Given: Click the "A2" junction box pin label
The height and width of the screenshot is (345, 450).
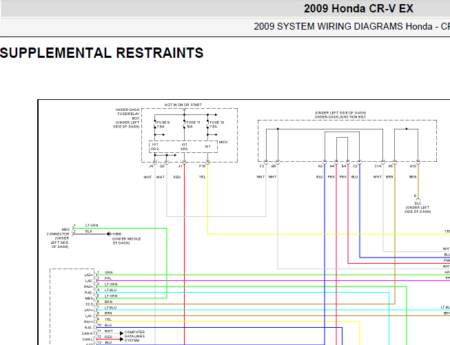Looking at the screenshot, I should click(x=320, y=167).
